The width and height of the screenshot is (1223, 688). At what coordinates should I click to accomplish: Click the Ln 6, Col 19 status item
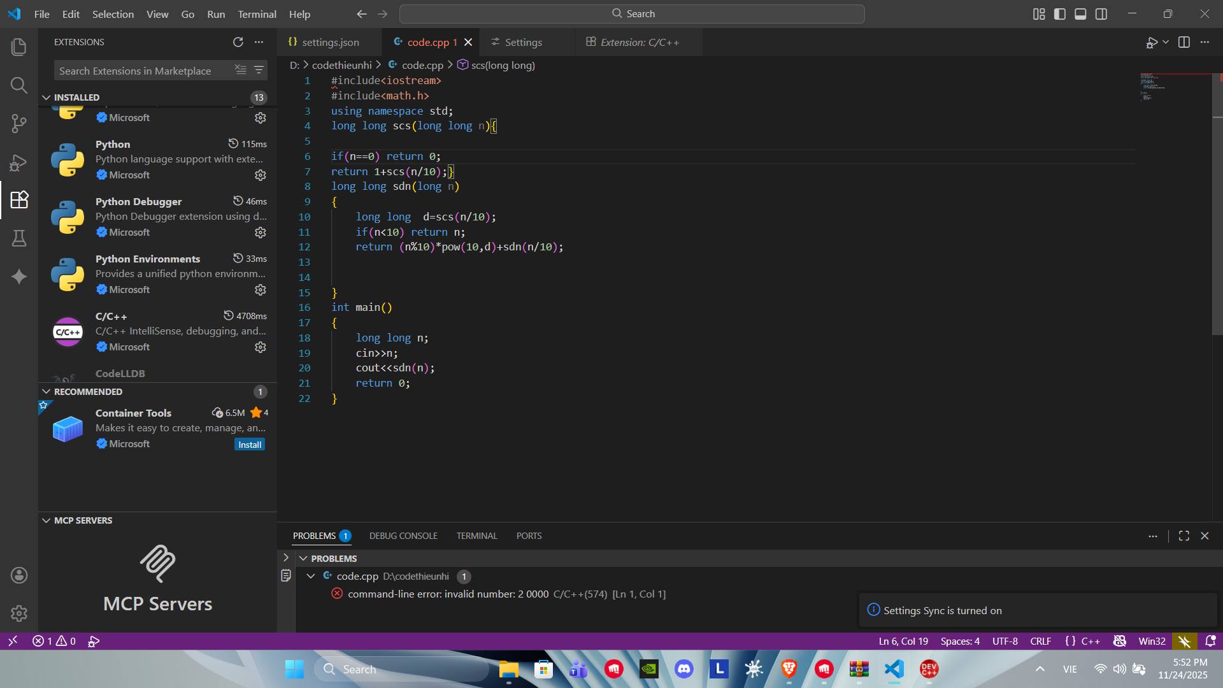(903, 641)
